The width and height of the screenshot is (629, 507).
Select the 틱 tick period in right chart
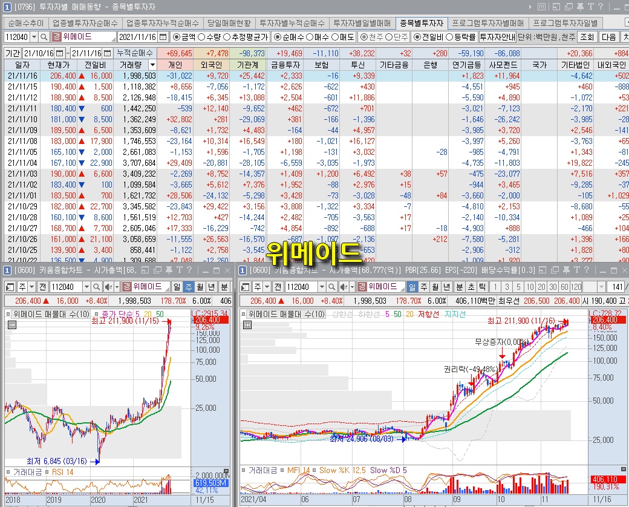pos(482,287)
